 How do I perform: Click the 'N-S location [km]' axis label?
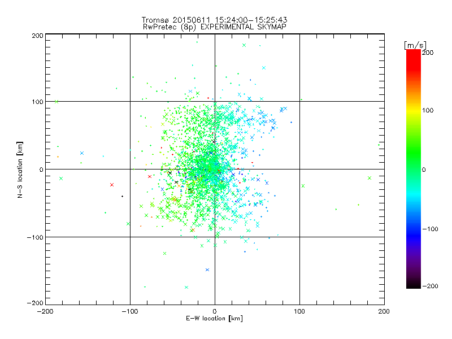(x=20, y=170)
